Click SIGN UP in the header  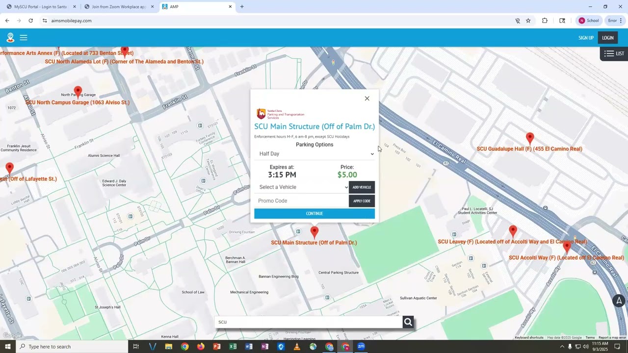[586, 38]
